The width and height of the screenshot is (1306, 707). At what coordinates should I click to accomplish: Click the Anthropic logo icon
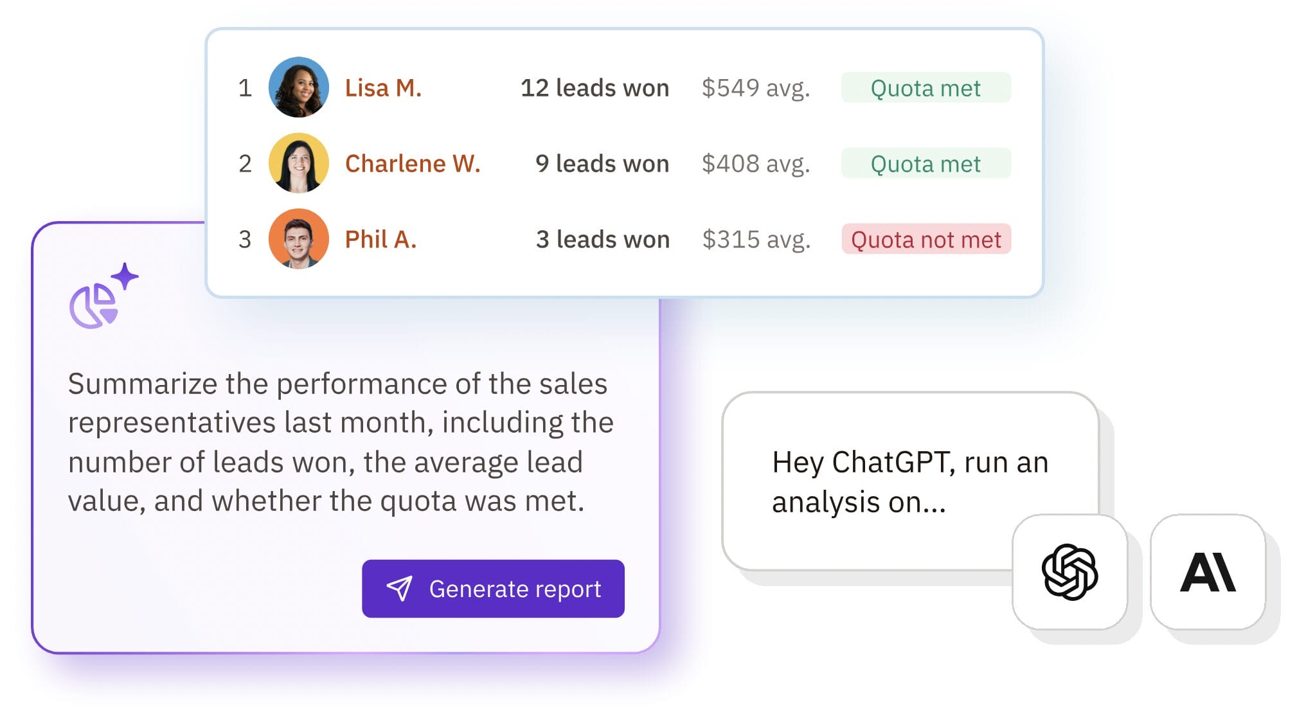tap(1207, 572)
